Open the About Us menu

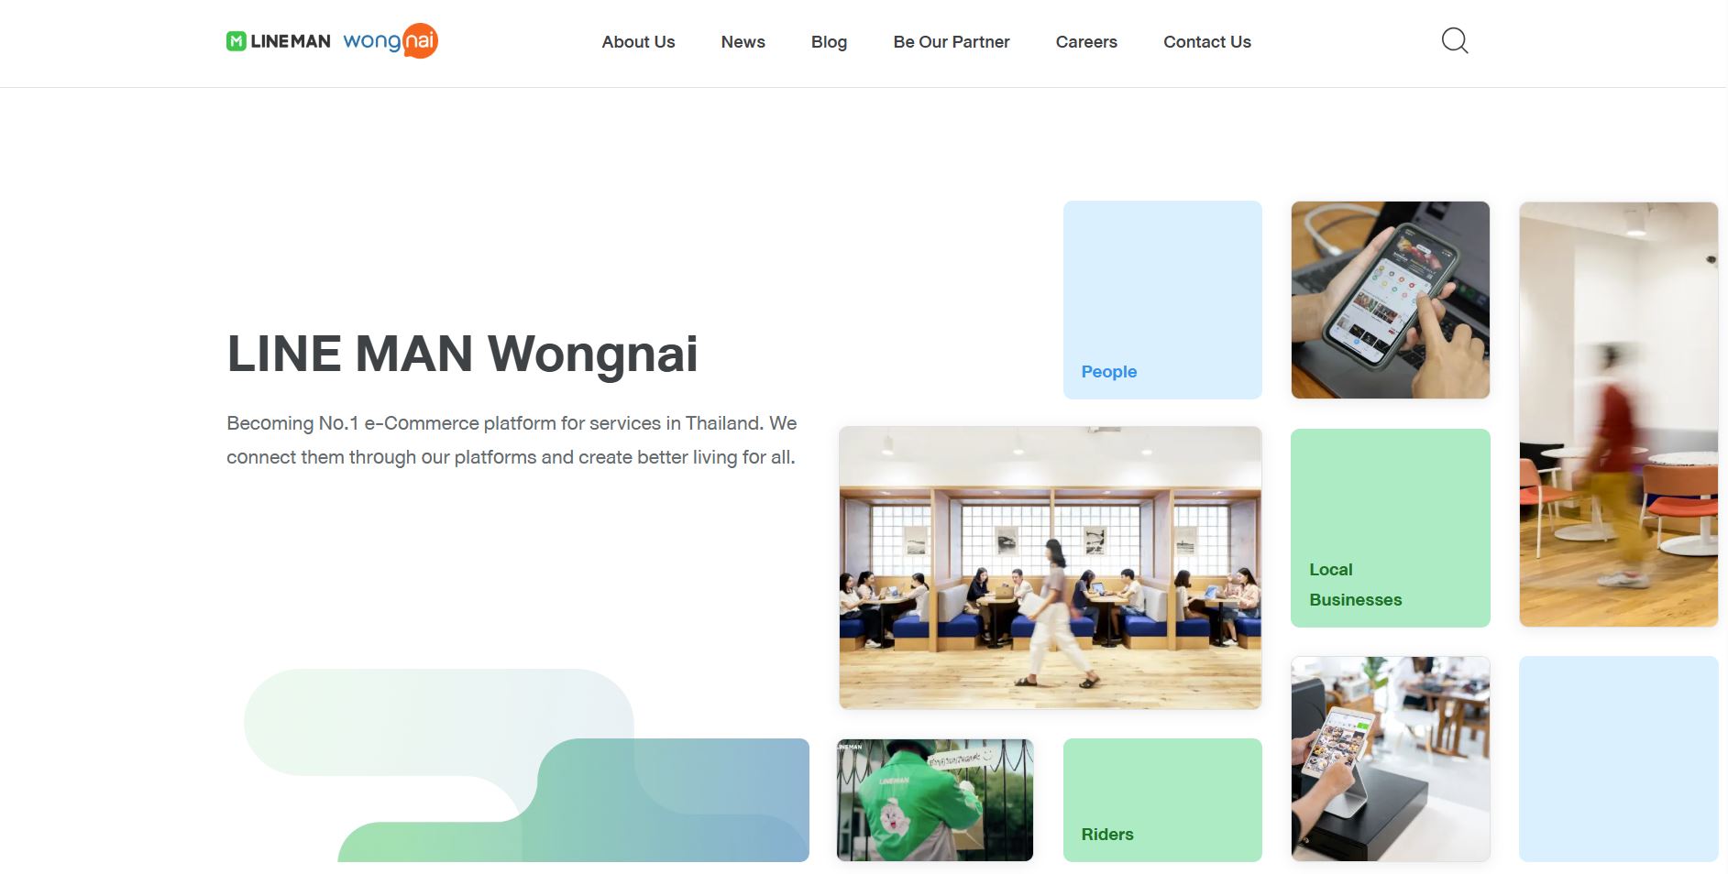click(638, 42)
